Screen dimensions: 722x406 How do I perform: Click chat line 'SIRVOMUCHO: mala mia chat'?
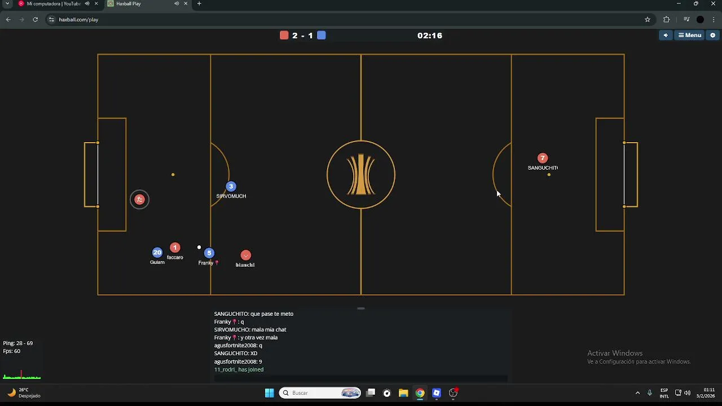pyautogui.click(x=250, y=329)
